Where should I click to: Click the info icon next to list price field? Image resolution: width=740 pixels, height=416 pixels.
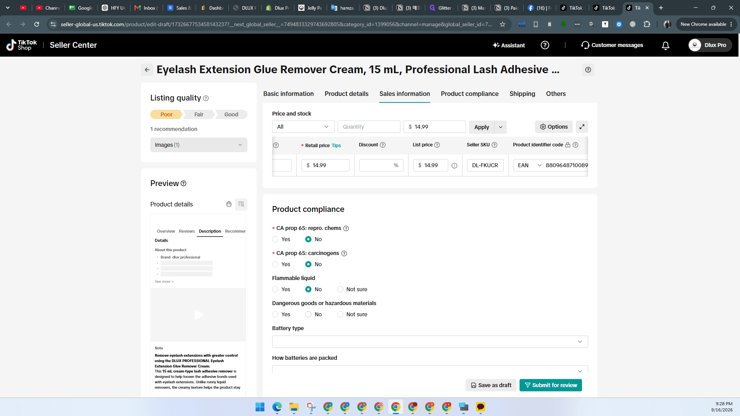(x=454, y=166)
